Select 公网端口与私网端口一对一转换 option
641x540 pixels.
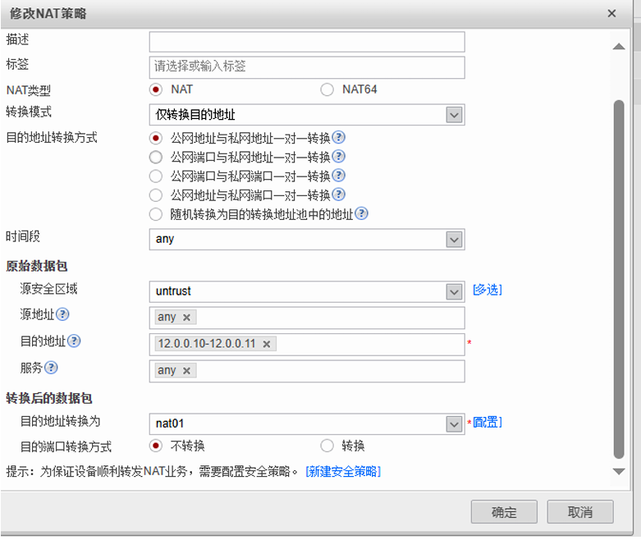click(156, 176)
